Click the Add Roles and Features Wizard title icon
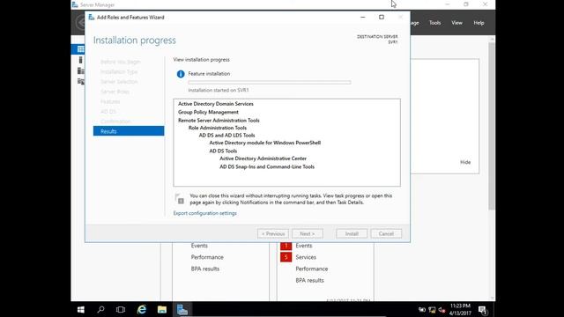 click(x=92, y=18)
